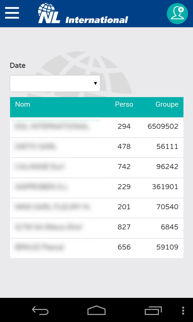Tap the NL International globe logo

49,14
